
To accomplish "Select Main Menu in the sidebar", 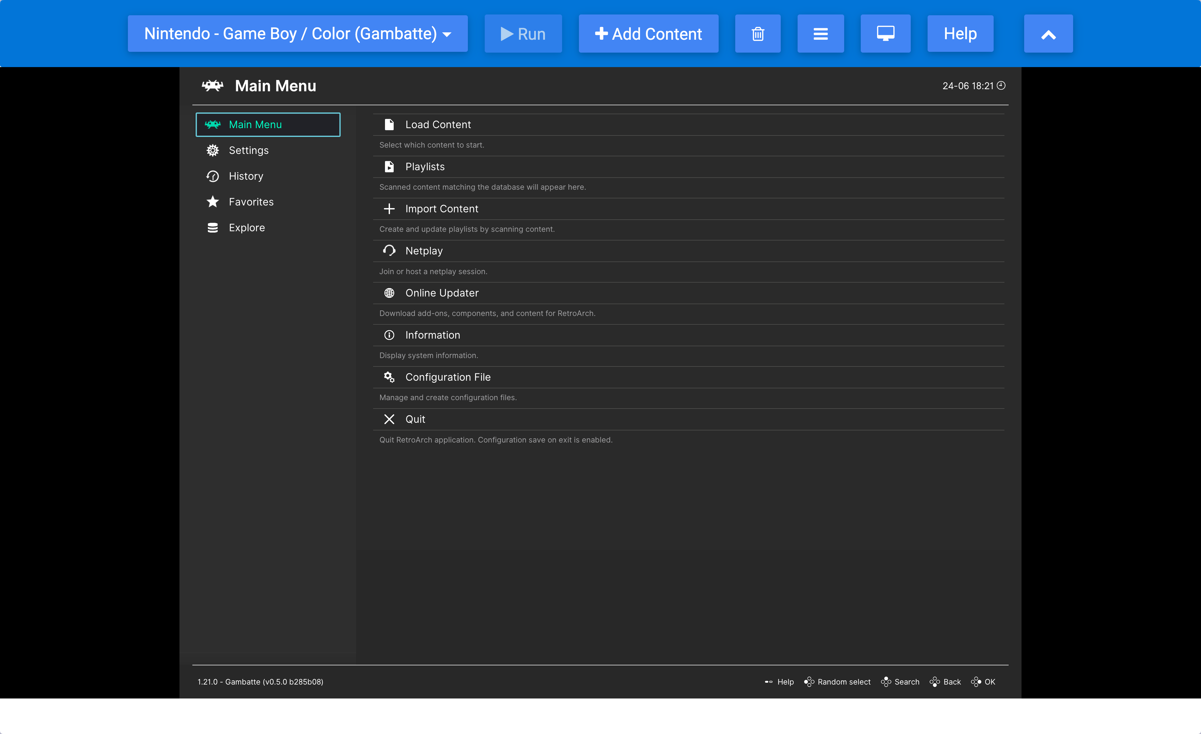I will 268,125.
